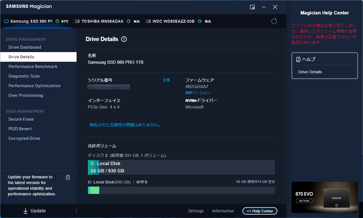Click the 最新バージョン firmware link
The height and width of the screenshot is (218, 363).
(198, 93)
